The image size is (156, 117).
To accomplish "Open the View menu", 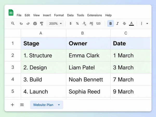I will tap(36, 15).
